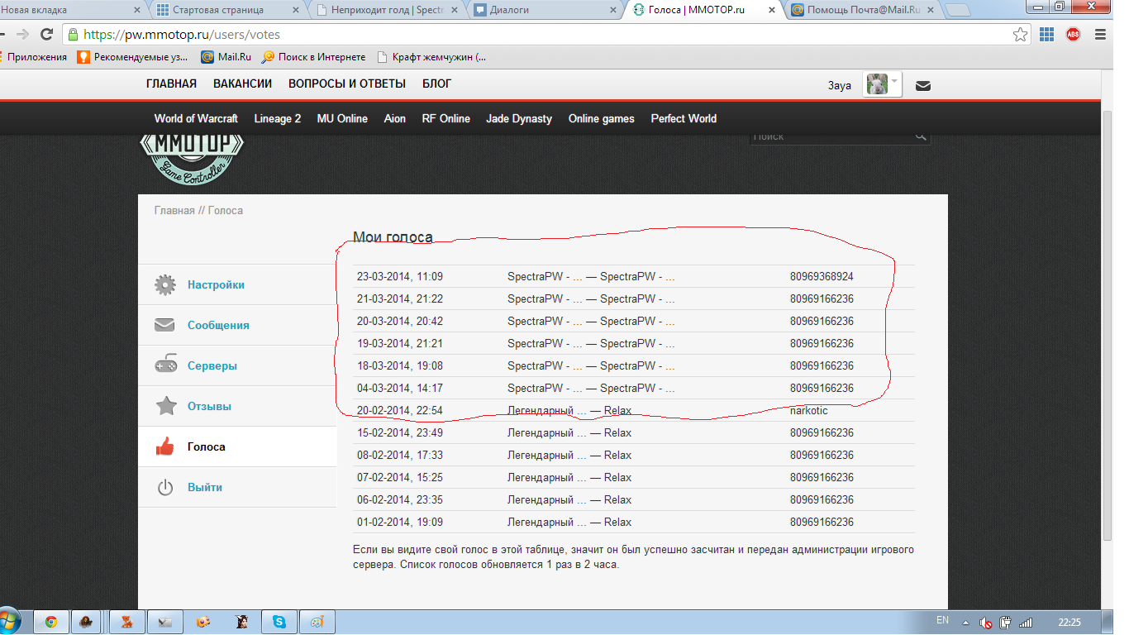Select Online games in the games bar
1129x635 pixels.
pyautogui.click(x=602, y=118)
